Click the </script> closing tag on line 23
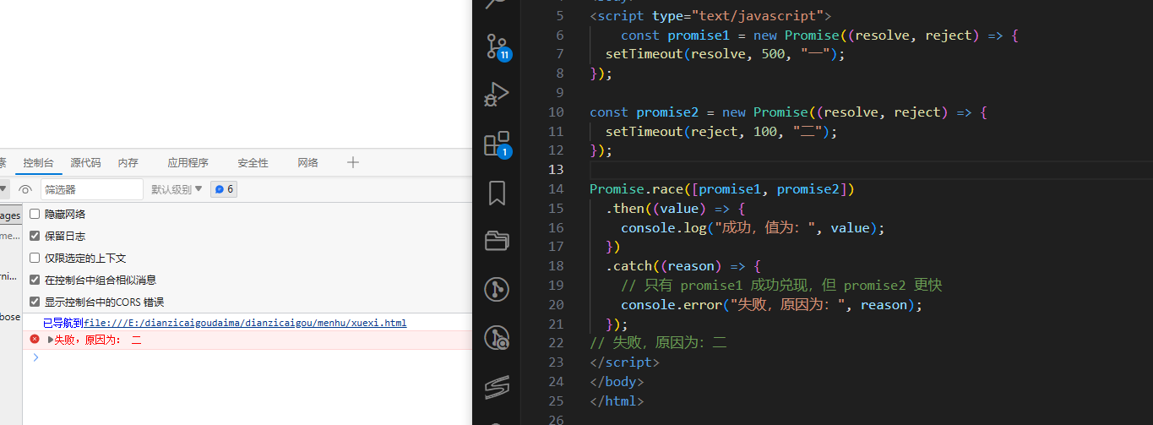Viewport: 1153px width, 425px height. [x=624, y=362]
